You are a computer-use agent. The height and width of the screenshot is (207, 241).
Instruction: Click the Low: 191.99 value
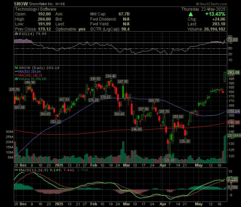click(x=44, y=24)
